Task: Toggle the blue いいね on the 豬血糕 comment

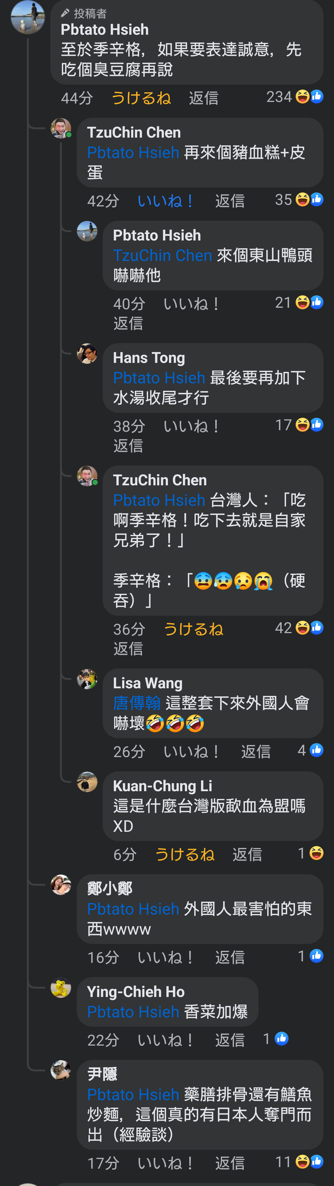Action: tap(165, 201)
